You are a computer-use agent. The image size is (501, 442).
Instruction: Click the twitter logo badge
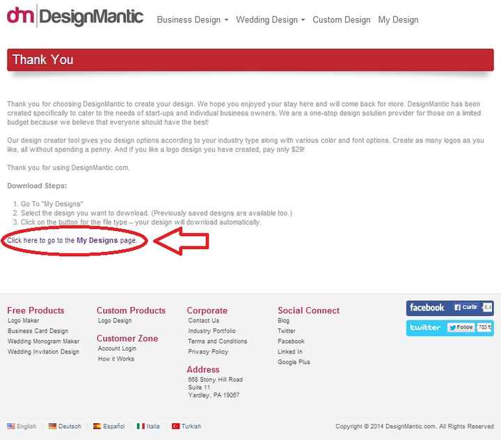425,328
